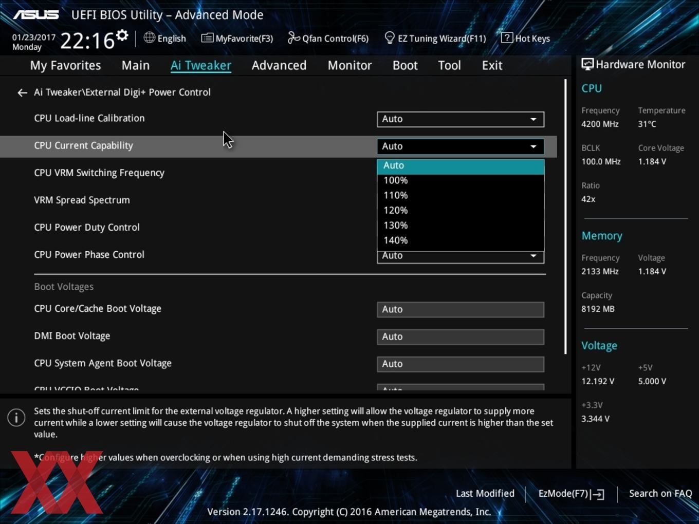Screen dimensions: 699x524
Task: Click the 22:16 clock display
Action: tap(87, 41)
